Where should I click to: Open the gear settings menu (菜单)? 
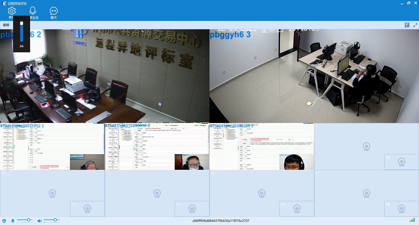point(12,11)
